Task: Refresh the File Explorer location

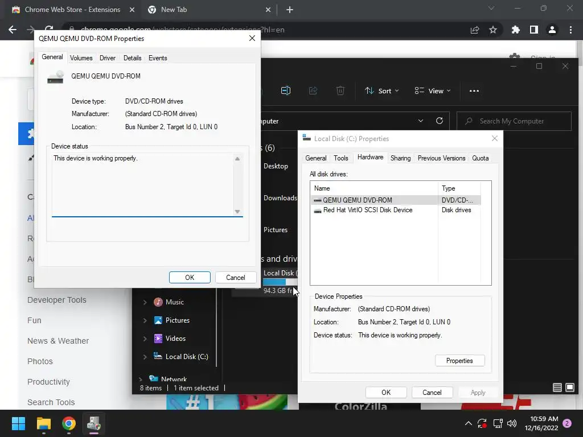Action: coord(440,121)
